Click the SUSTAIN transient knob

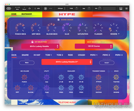pyautogui.click(x=99, y=88)
